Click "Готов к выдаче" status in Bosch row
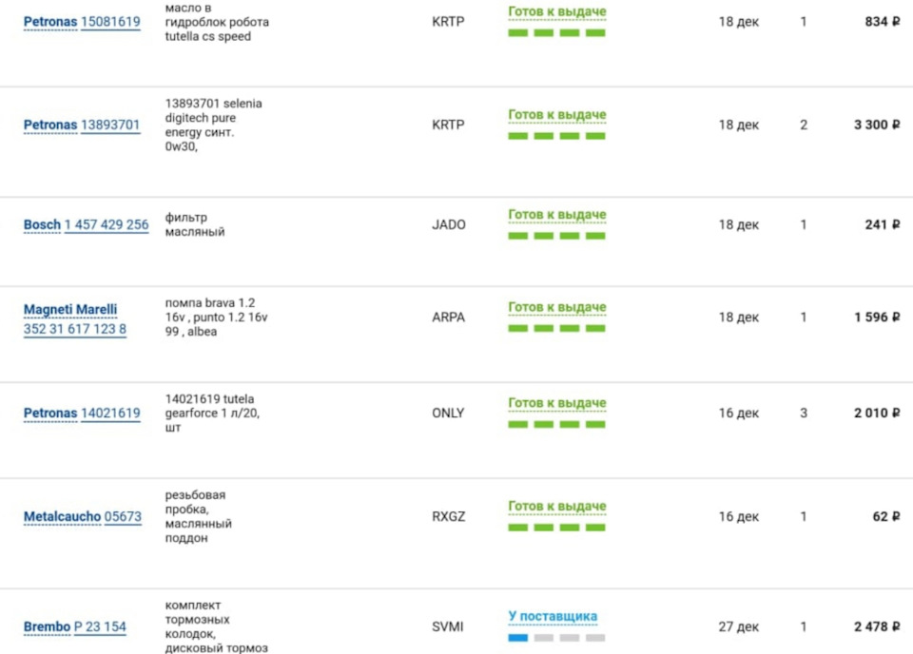Screen dimensions: 913x654 [x=556, y=216]
